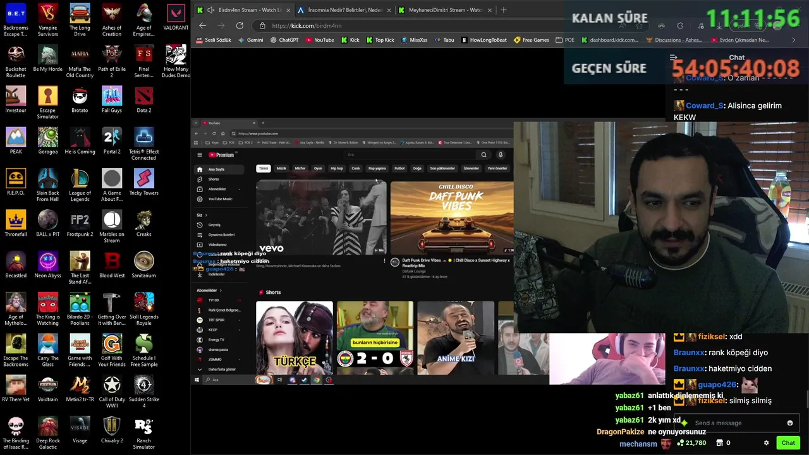Select the Ashes of Creation desktop icon

click(x=112, y=20)
